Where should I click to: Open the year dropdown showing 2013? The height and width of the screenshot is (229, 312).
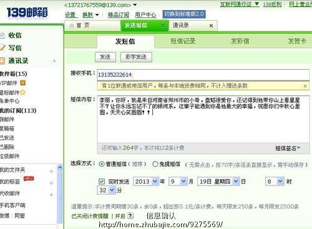(x=146, y=182)
